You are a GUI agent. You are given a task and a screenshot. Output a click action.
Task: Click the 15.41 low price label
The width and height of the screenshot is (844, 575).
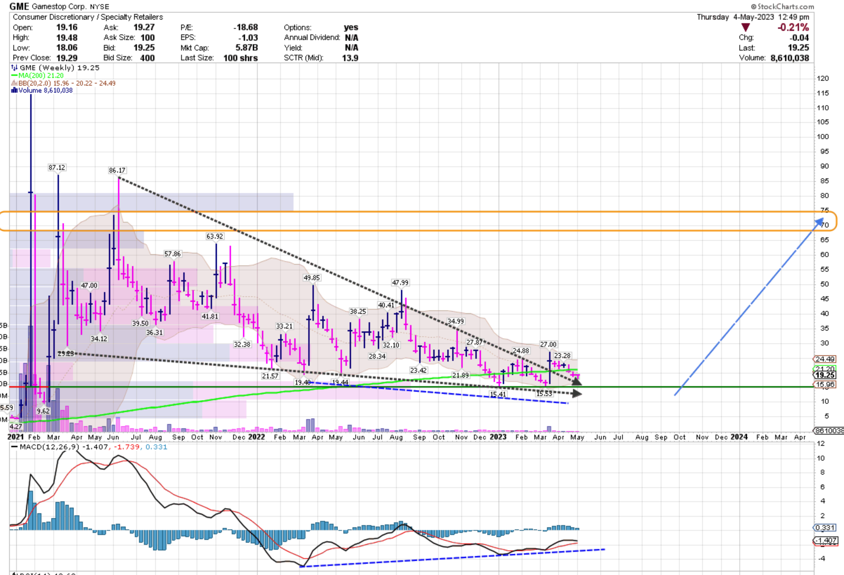point(497,394)
